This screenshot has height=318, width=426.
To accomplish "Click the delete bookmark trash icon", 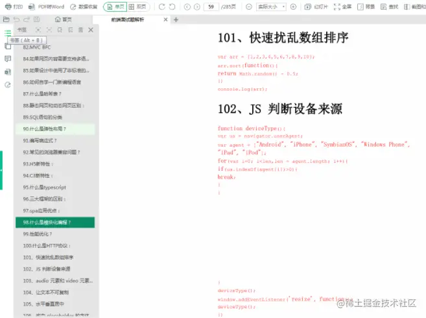I will coord(80,30).
